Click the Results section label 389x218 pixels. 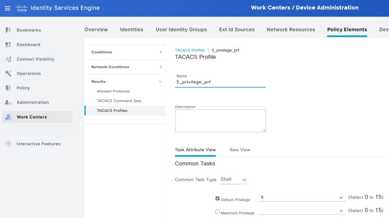(98, 81)
